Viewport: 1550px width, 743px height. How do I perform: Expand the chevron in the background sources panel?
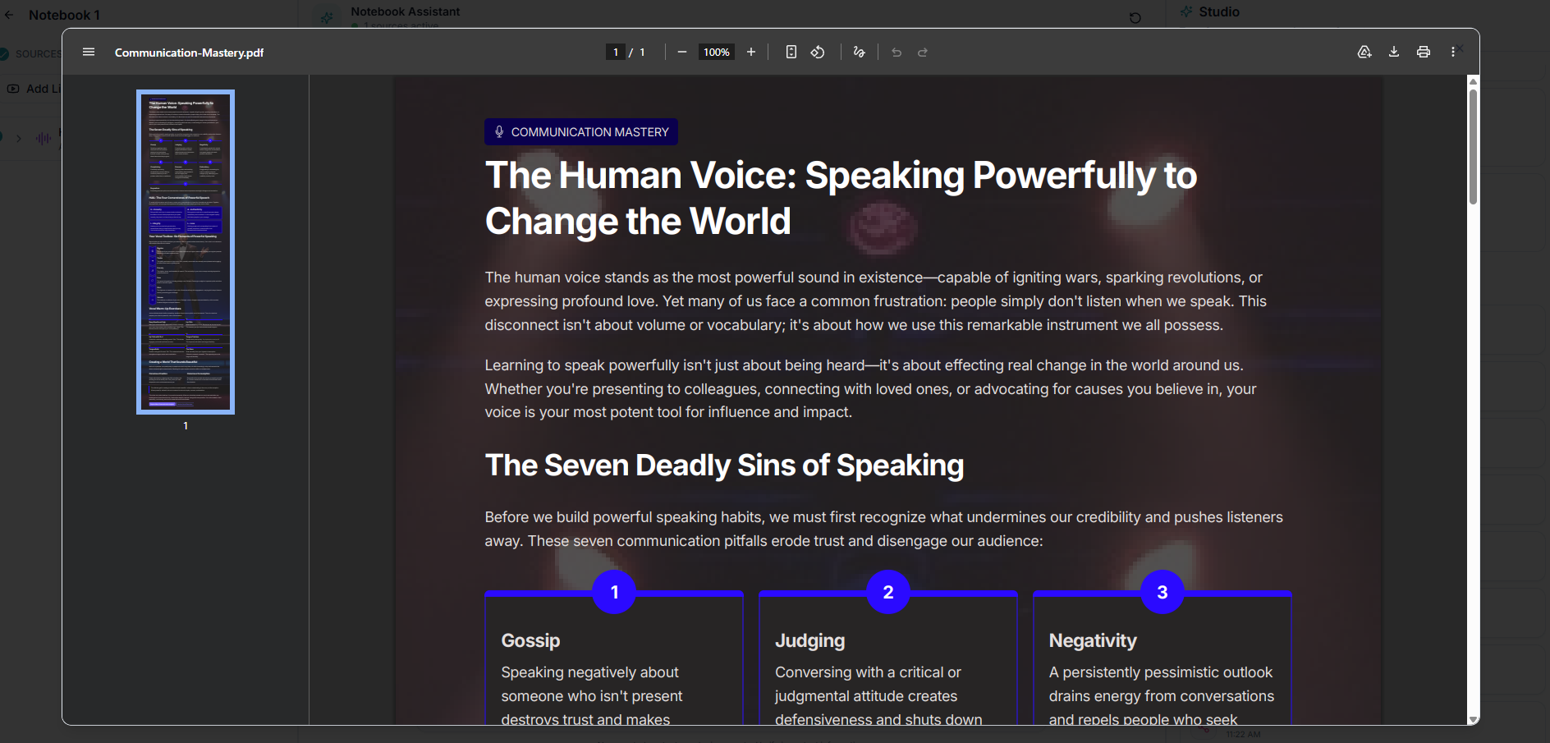click(18, 138)
